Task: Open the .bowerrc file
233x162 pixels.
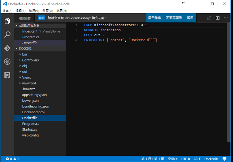Action: click(x=40, y=89)
